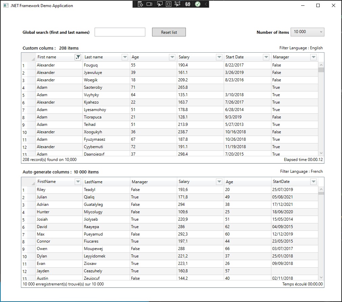
Task: Click up arrow of top grid scrollbar
Action: (x=321, y=65)
